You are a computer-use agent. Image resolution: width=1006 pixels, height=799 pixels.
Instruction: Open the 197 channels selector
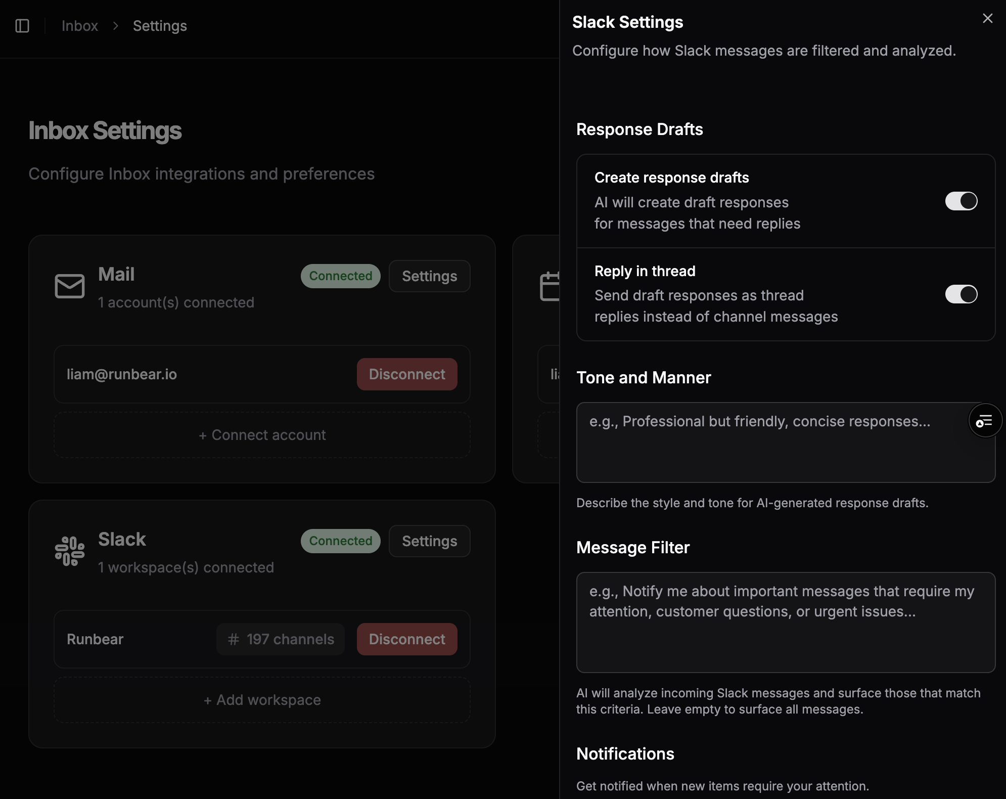pyautogui.click(x=281, y=639)
